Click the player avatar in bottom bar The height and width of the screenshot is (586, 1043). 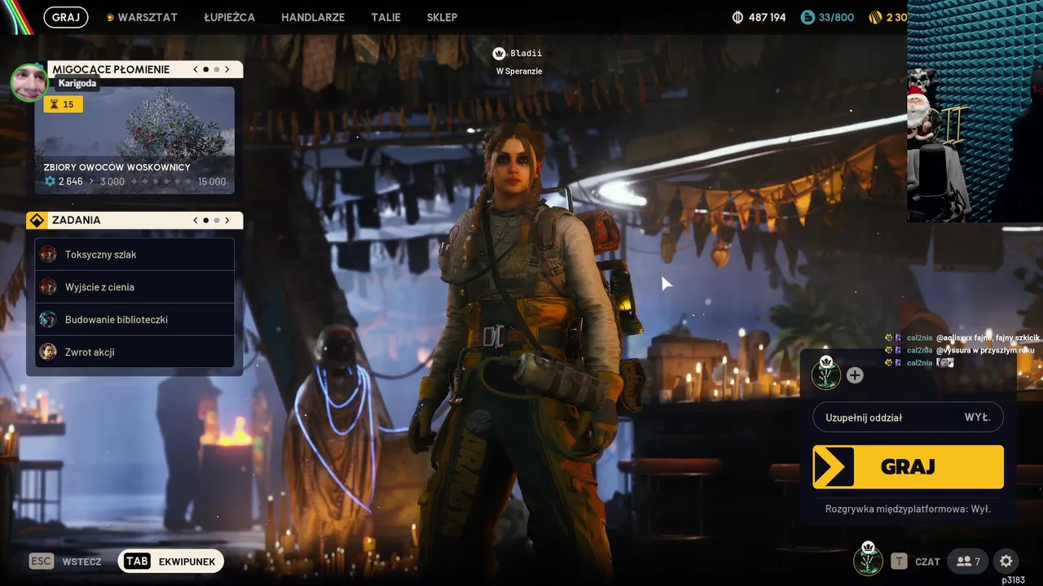coord(868,560)
